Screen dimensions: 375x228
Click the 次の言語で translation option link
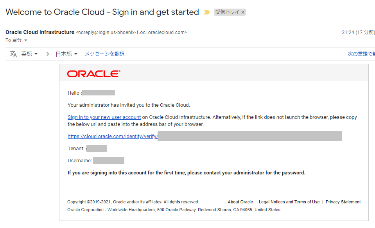point(361,54)
